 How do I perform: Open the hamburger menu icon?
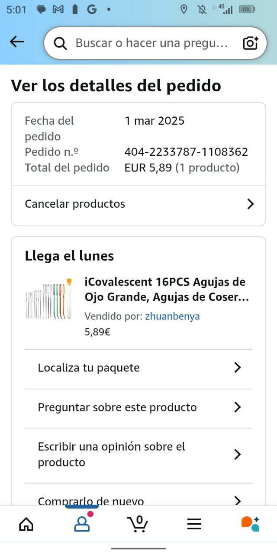click(194, 524)
